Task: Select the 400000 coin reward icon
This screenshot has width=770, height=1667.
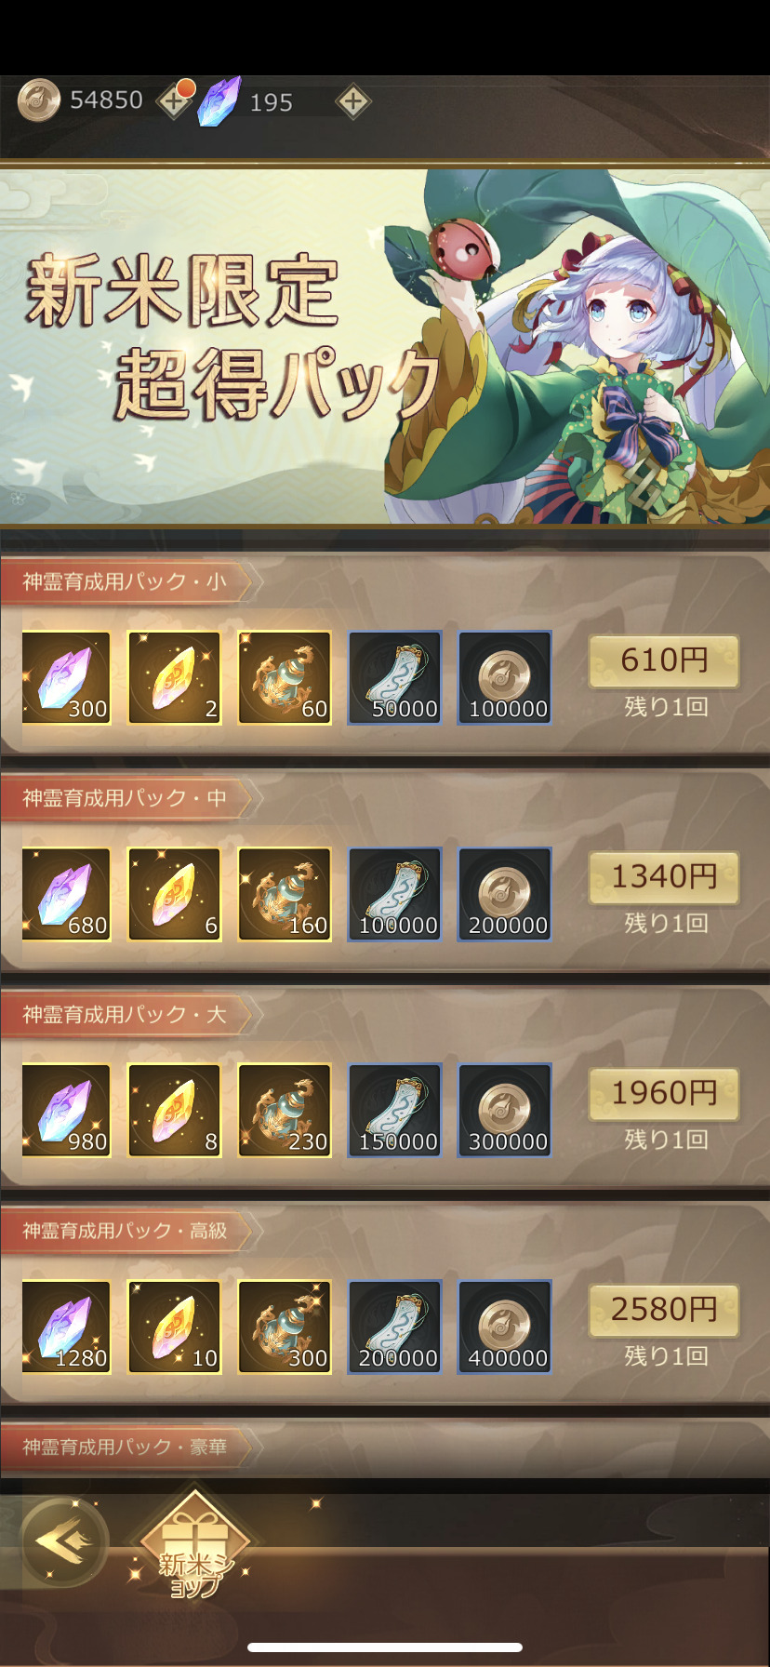Action: pyautogui.click(x=505, y=1327)
